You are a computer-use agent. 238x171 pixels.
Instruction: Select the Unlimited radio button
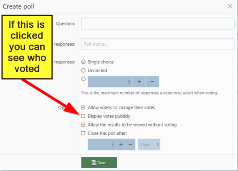pos(83,71)
